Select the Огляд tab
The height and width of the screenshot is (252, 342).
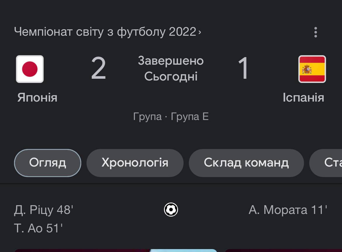coord(48,163)
